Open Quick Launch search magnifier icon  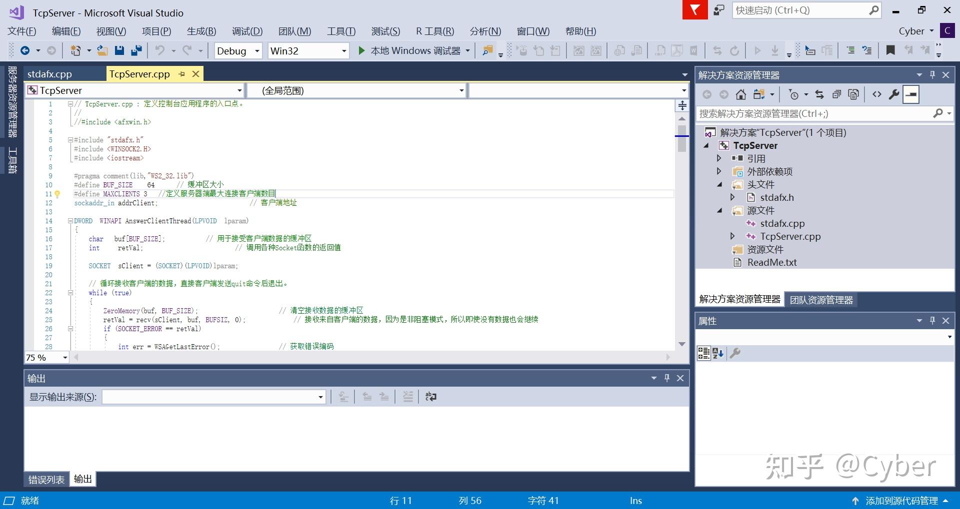874,10
